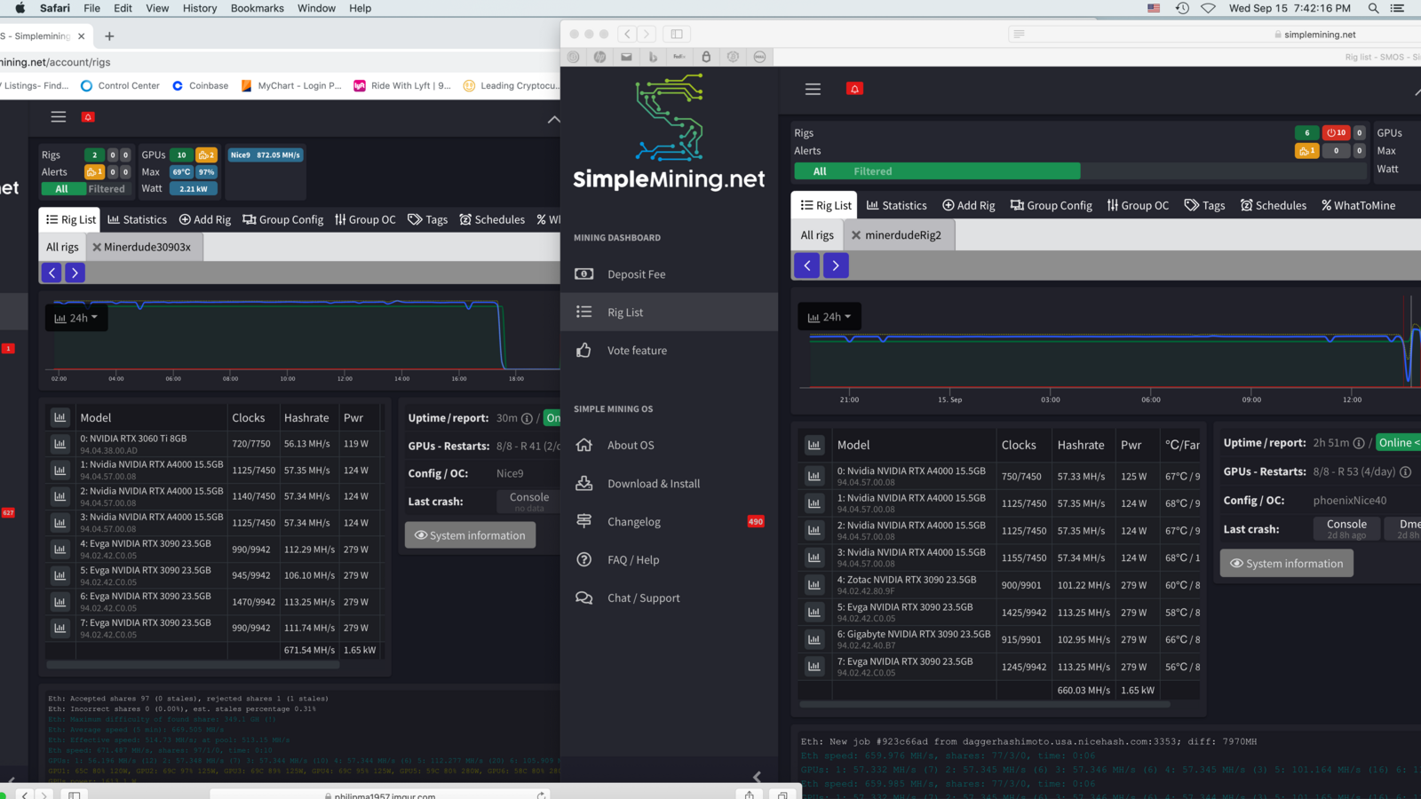1421x799 pixels.
Task: Click restarts info icon in right window
Action: point(1405,472)
